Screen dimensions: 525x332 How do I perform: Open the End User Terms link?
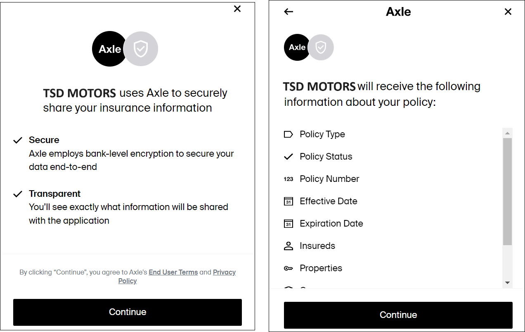pyautogui.click(x=173, y=272)
